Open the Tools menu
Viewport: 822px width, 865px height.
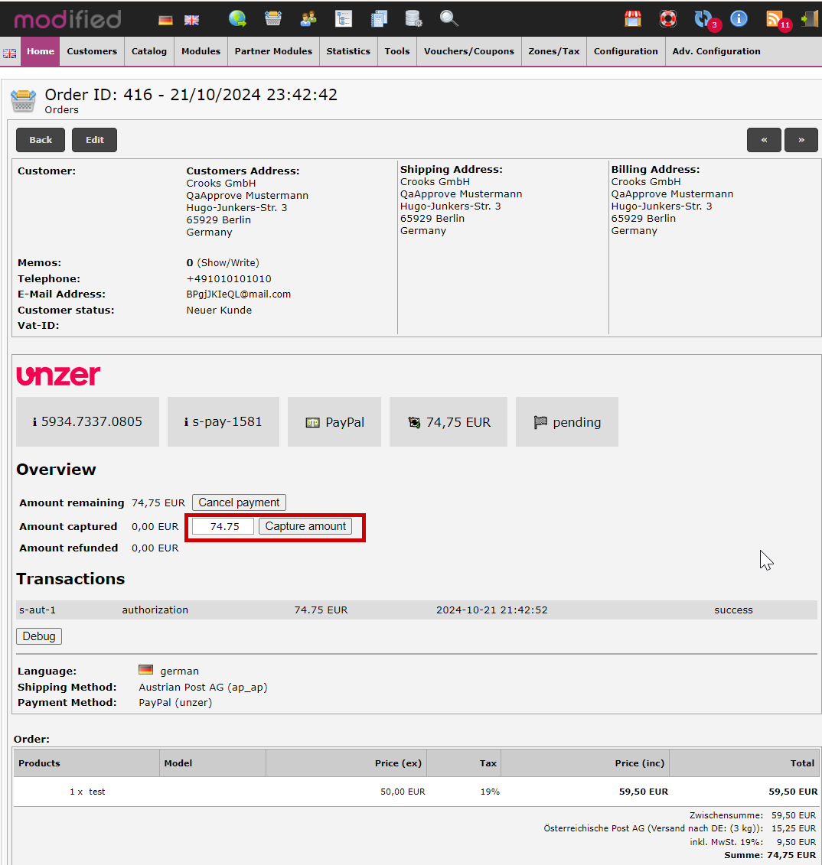pyautogui.click(x=397, y=51)
